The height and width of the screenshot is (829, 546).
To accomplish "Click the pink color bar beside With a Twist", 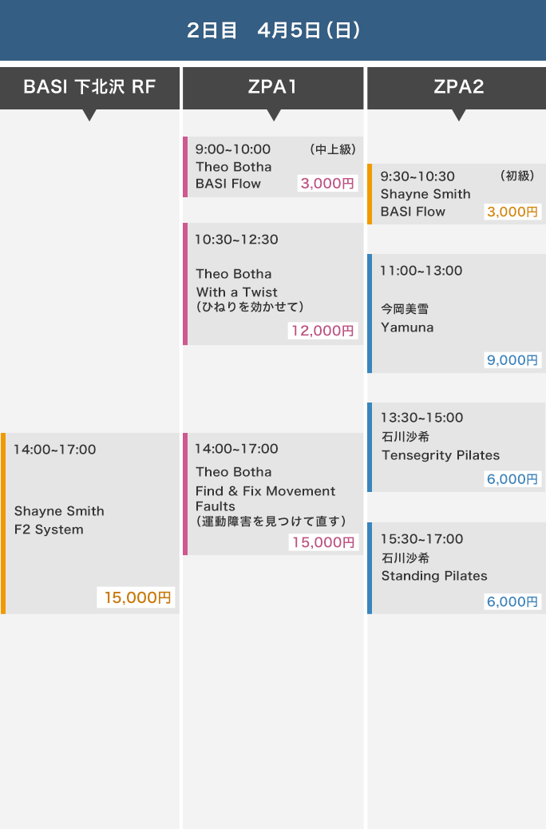I will (185, 284).
